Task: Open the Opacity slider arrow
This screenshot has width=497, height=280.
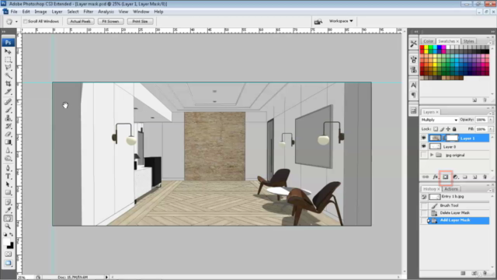Action: [x=491, y=120]
